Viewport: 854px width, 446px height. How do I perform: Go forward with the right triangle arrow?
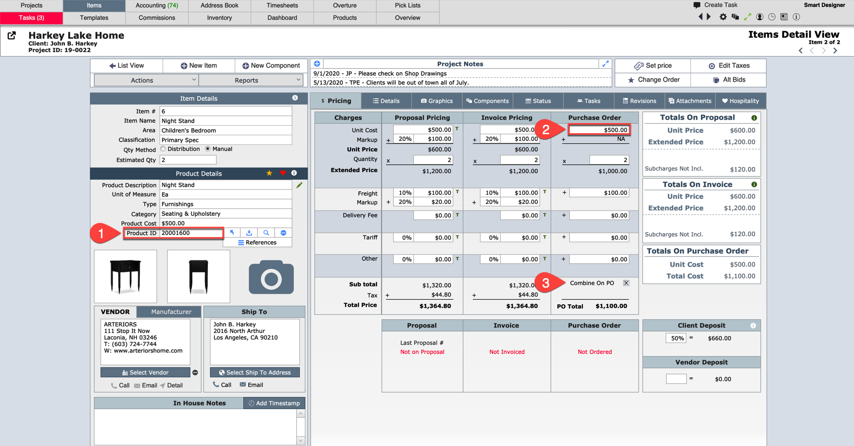(709, 17)
